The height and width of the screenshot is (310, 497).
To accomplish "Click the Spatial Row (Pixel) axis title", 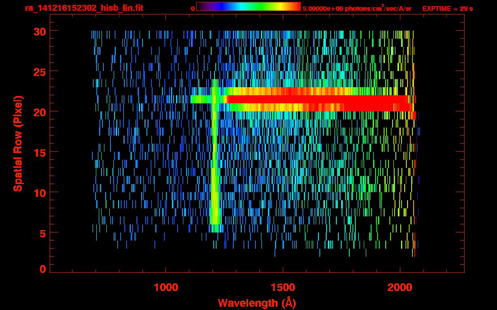I will click(x=17, y=144).
